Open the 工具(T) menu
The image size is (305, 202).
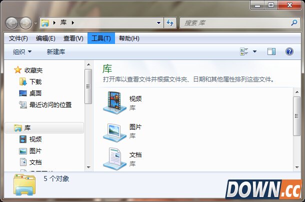pos(101,38)
